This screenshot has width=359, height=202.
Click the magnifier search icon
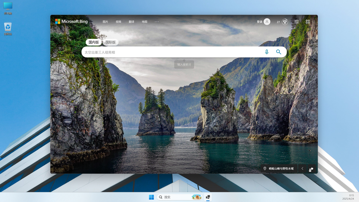(x=279, y=52)
